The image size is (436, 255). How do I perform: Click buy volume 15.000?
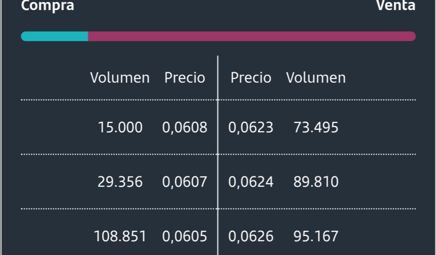pyautogui.click(x=120, y=127)
